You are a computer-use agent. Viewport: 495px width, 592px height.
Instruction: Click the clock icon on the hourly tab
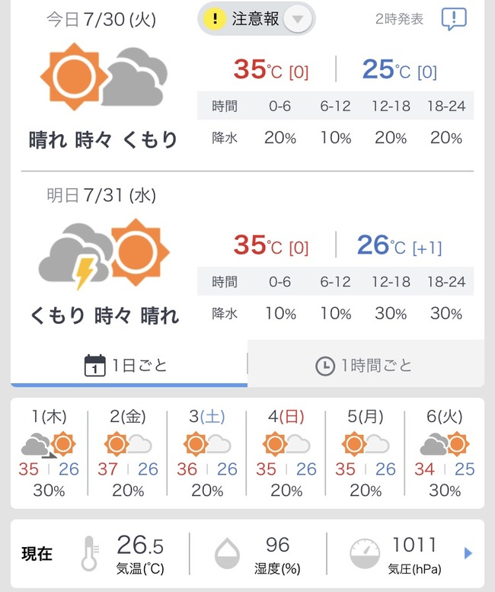(x=325, y=366)
